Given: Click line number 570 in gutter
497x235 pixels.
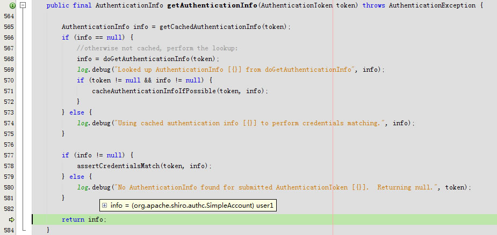Looking at the screenshot, I should pyautogui.click(x=9, y=80).
